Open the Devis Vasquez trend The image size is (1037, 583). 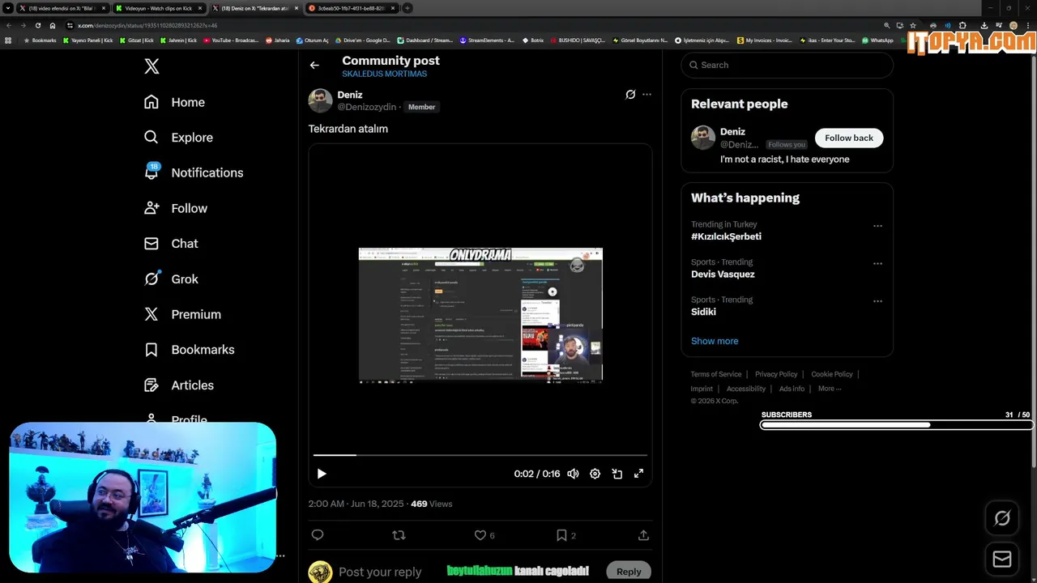coord(723,274)
